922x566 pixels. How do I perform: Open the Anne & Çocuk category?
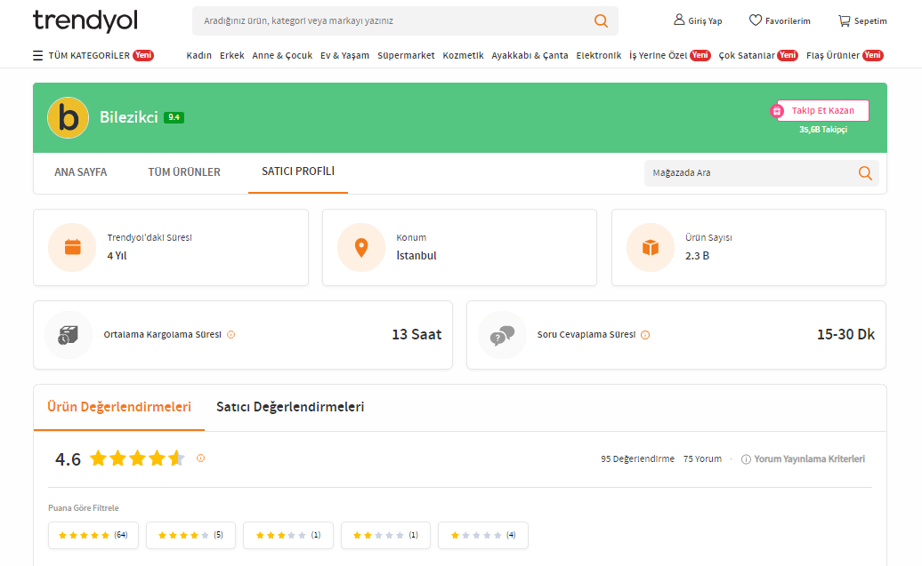tap(282, 55)
